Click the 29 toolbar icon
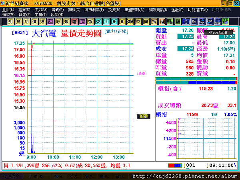 (130, 22)
